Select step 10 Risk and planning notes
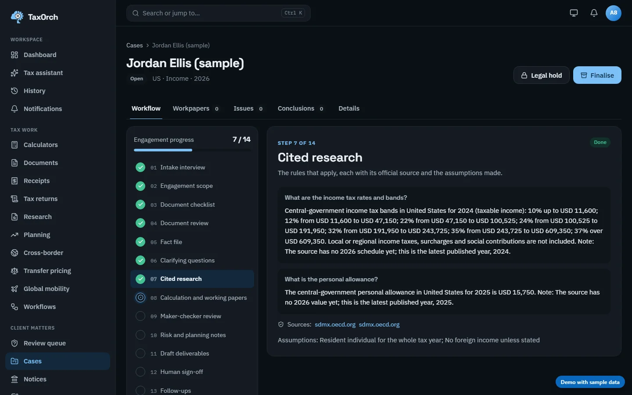The width and height of the screenshot is (632, 395). coord(192,335)
